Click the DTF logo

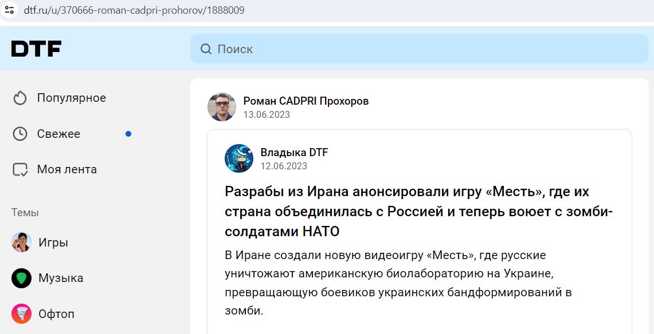coord(36,49)
